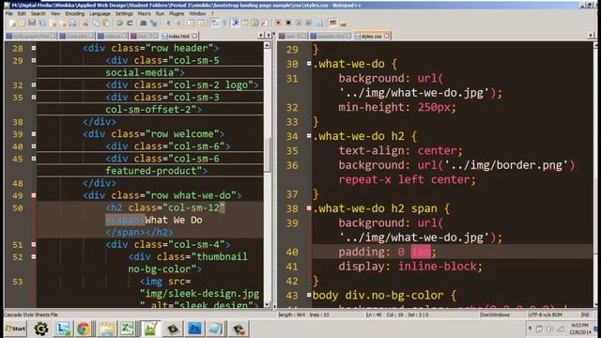Toggle the Indent Guide toolbar icon
Viewport: 601px width, 338px height.
coord(236,23)
